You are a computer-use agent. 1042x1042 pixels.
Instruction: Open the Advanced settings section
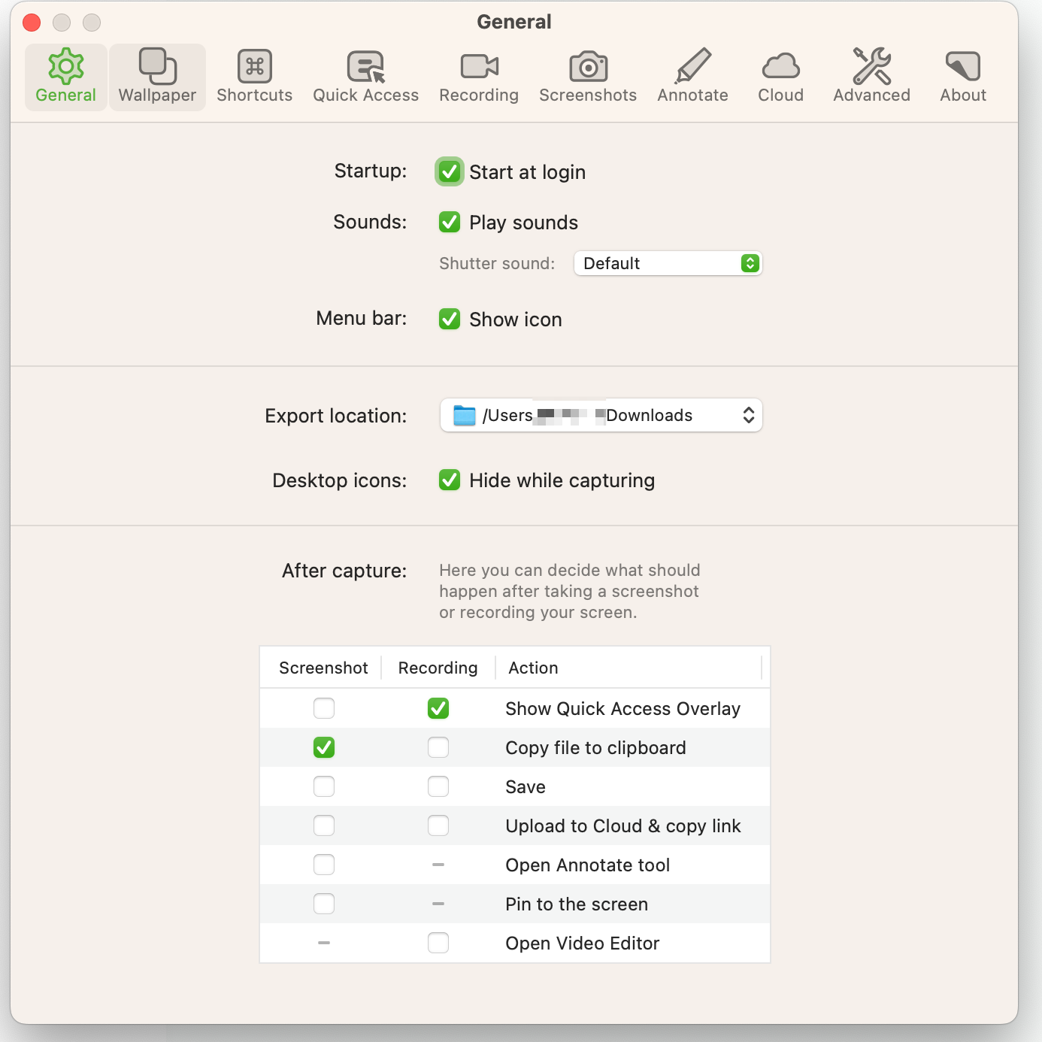[x=871, y=75]
